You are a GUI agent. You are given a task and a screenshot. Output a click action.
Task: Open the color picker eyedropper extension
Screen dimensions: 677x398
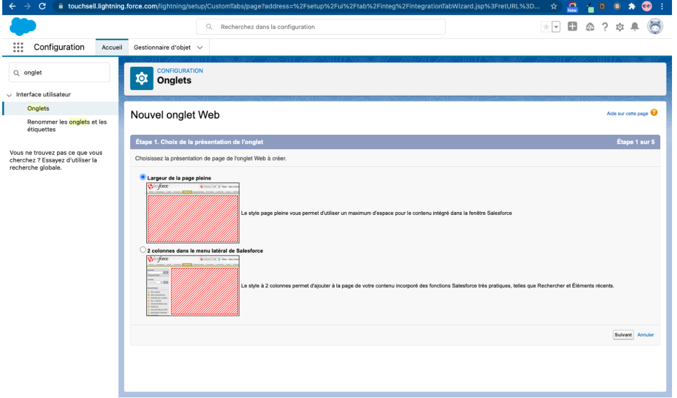coord(591,6)
